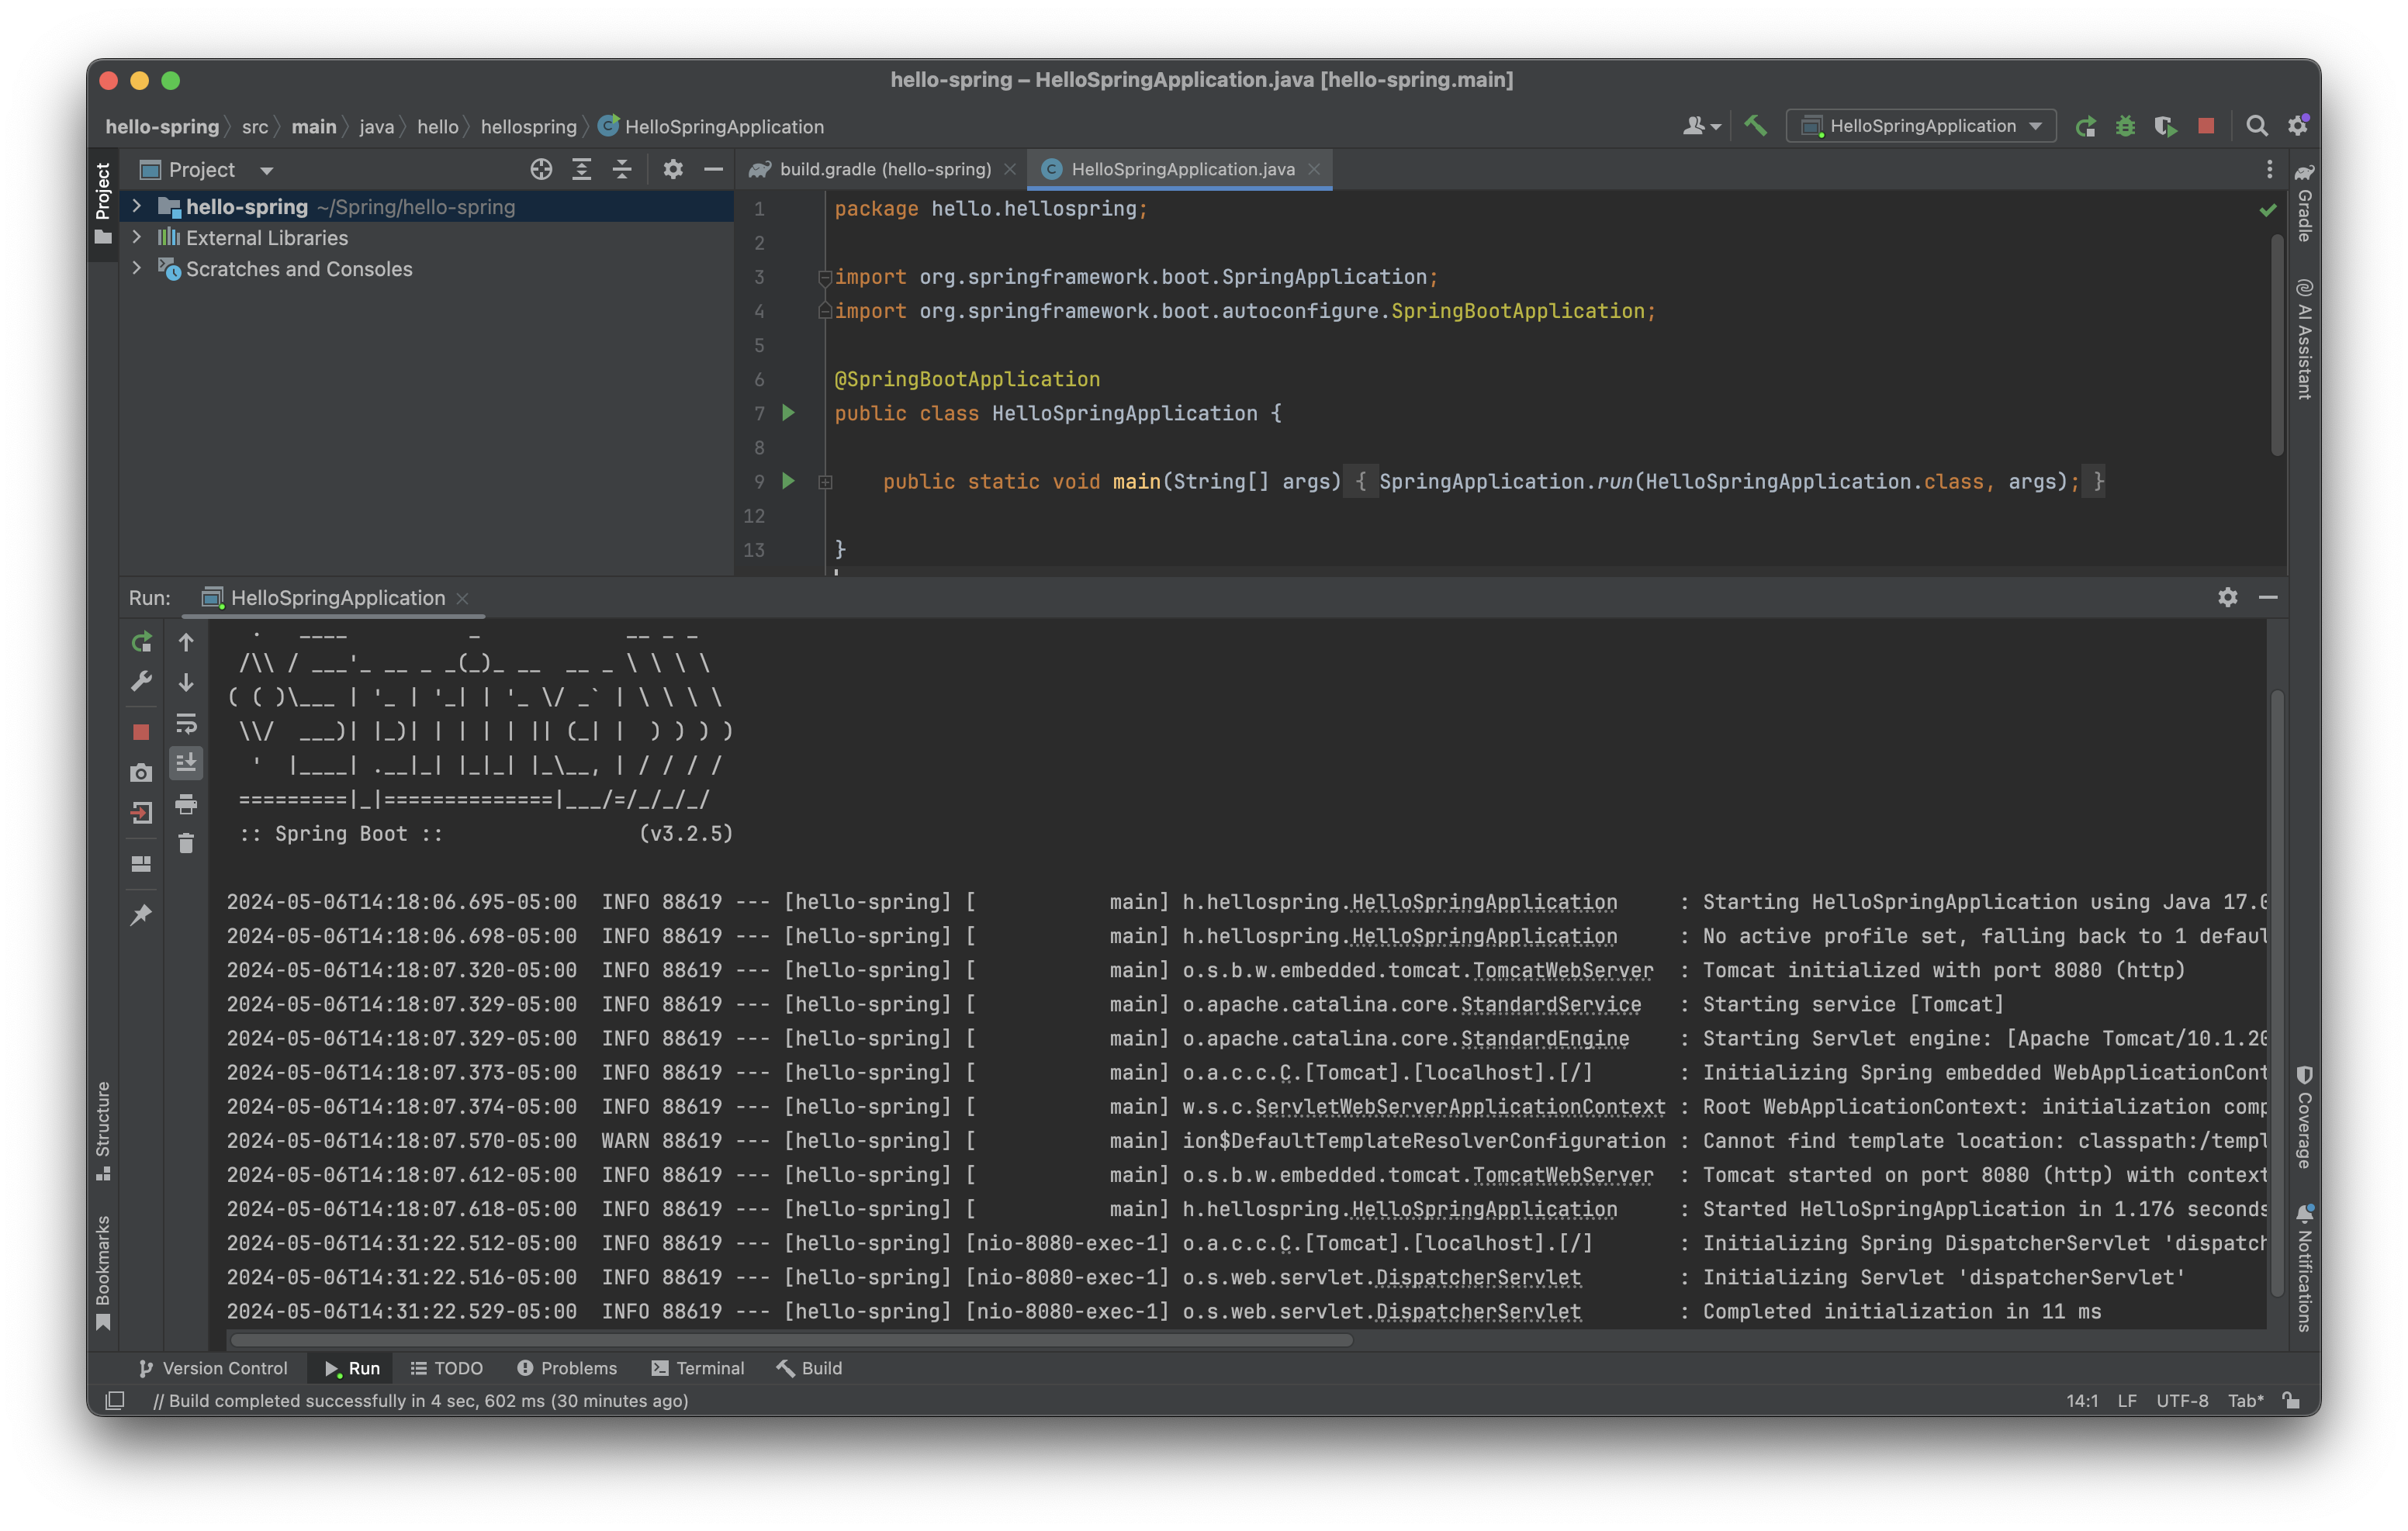The width and height of the screenshot is (2408, 1531).
Task: Open the Terminal tool window tab
Action: pyautogui.click(x=697, y=1368)
